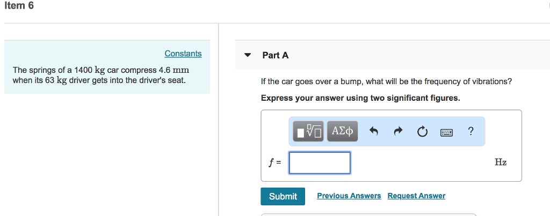Viewport: 550px width, 216px height.
Task: Open keyboard shortcuts icon
Action: [446, 131]
